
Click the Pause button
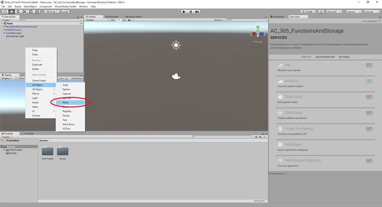click(x=191, y=12)
